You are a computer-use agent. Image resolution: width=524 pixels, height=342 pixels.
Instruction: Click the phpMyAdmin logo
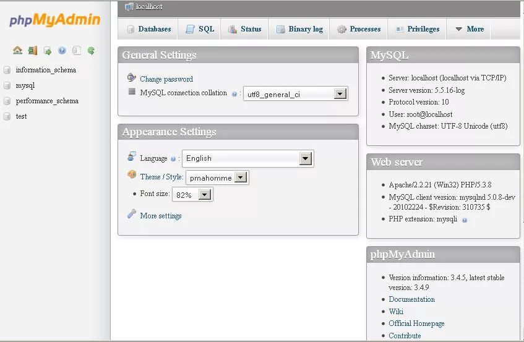pyautogui.click(x=55, y=20)
